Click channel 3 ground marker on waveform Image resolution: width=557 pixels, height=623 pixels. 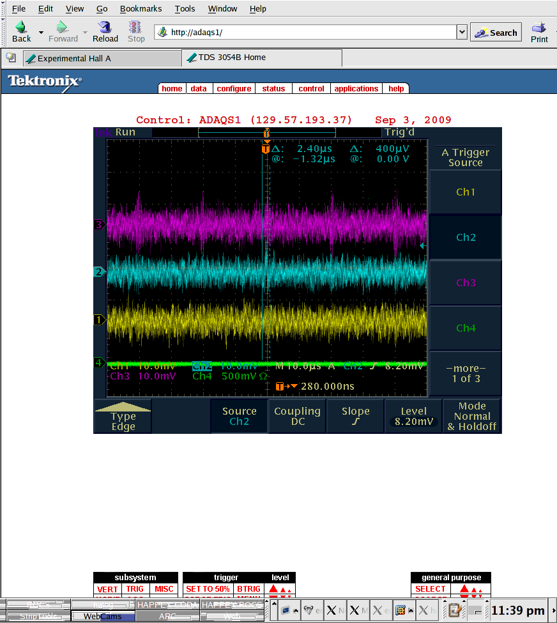pyautogui.click(x=99, y=225)
